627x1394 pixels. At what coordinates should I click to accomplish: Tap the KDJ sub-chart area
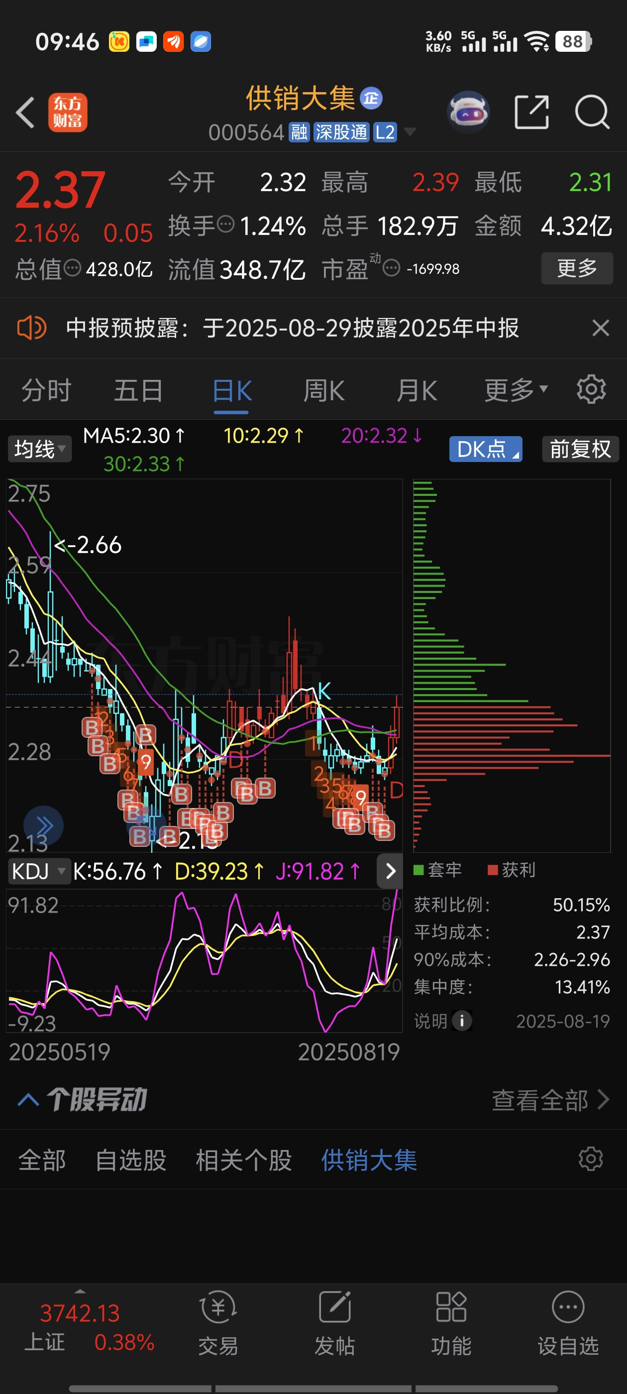click(204, 960)
